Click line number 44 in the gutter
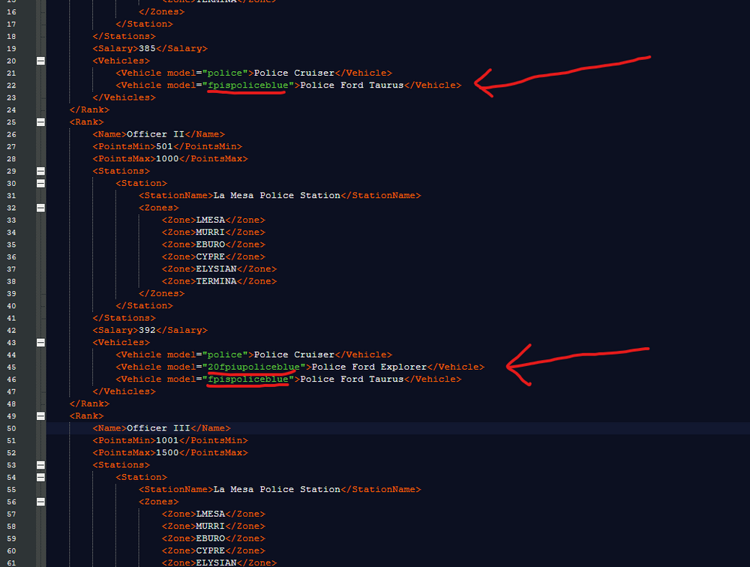750x567 pixels. [13, 354]
